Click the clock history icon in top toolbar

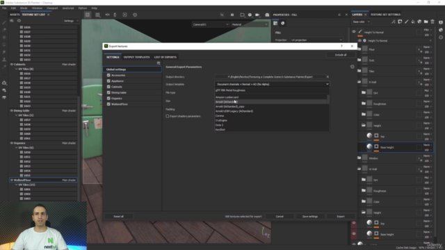135,15
